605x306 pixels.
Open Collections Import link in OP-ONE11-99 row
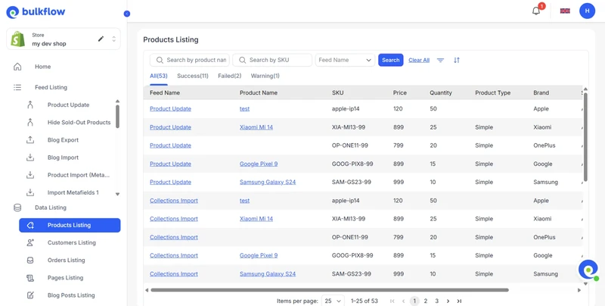174,237
